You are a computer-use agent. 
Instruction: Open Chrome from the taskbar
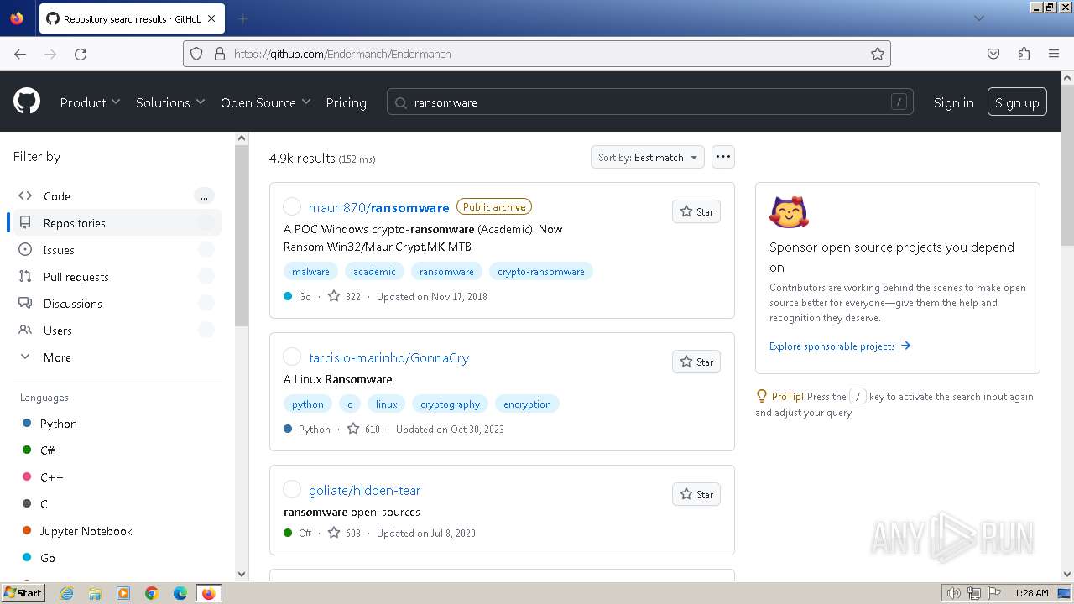point(152,593)
